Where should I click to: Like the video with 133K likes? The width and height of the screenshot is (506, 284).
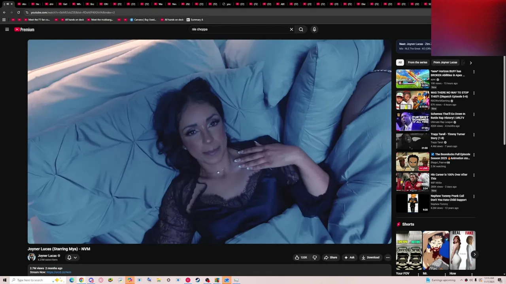point(300,258)
